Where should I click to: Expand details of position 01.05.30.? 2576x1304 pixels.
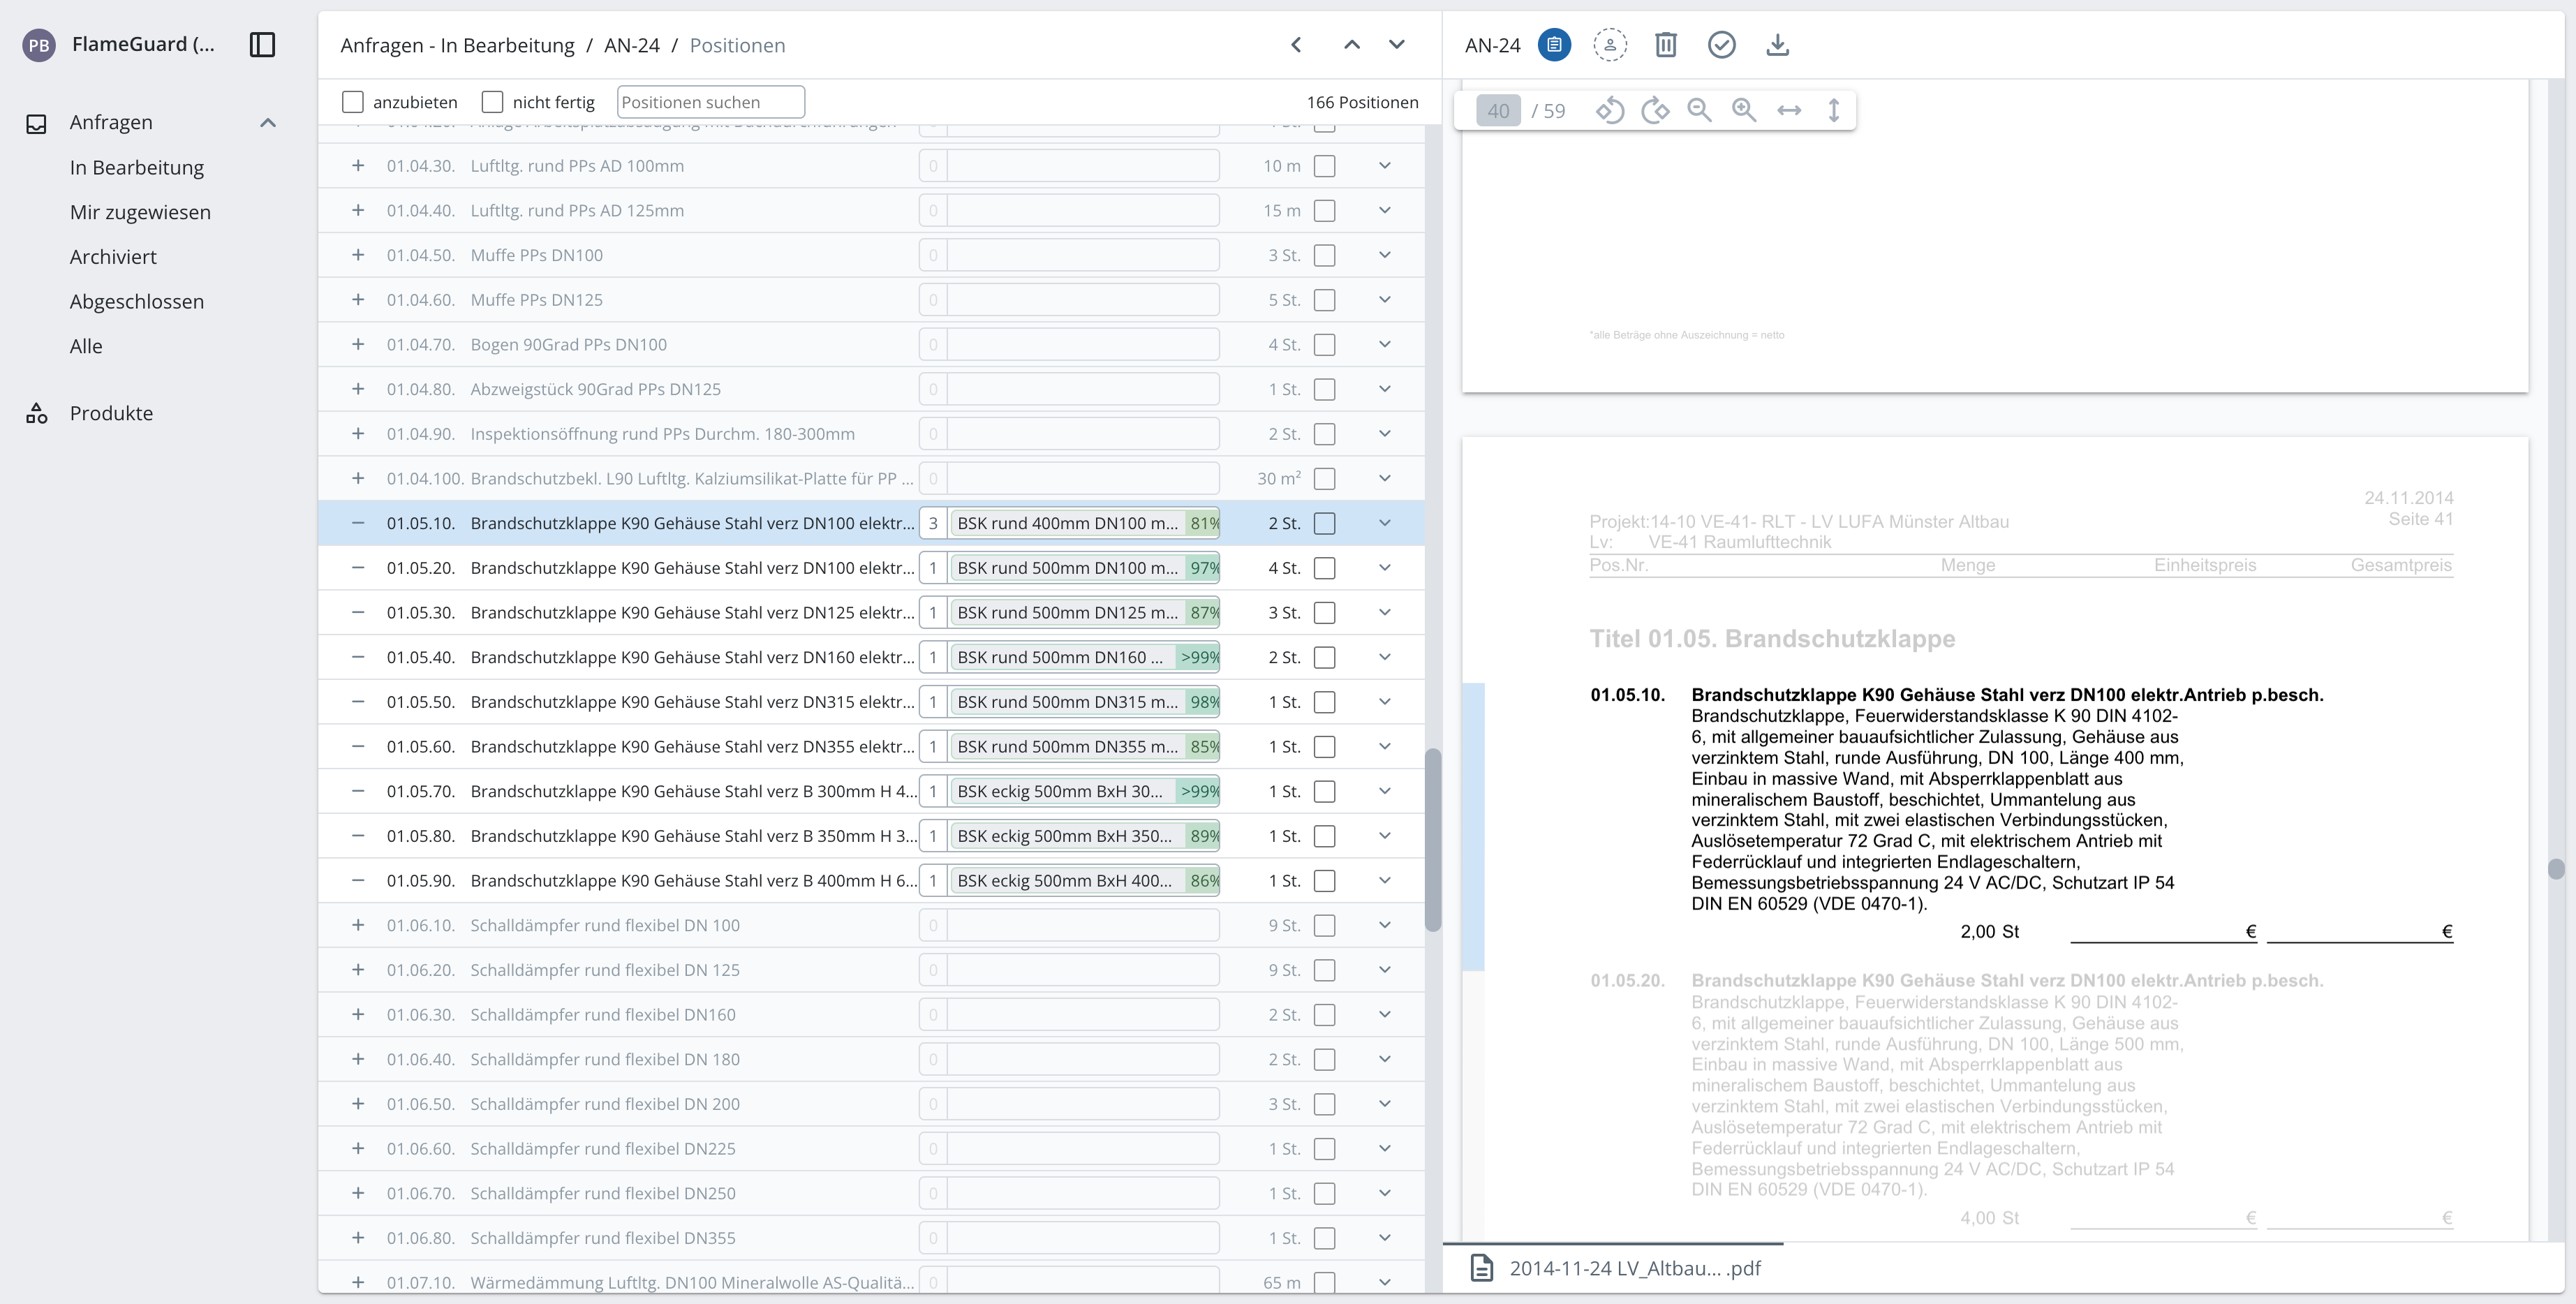coord(1385,612)
